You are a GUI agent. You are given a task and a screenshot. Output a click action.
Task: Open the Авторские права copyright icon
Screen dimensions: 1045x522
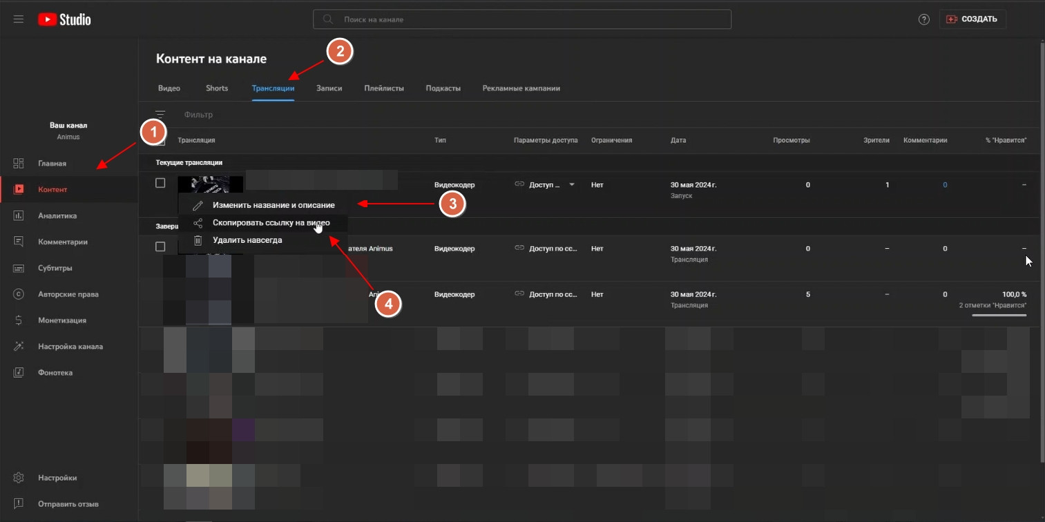pyautogui.click(x=19, y=294)
